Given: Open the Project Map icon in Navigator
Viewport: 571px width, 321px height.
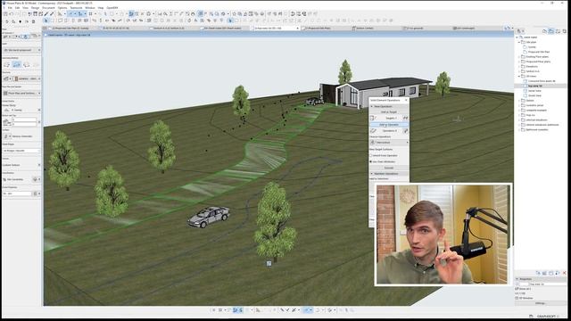Looking at the screenshot, I should point(545,31).
